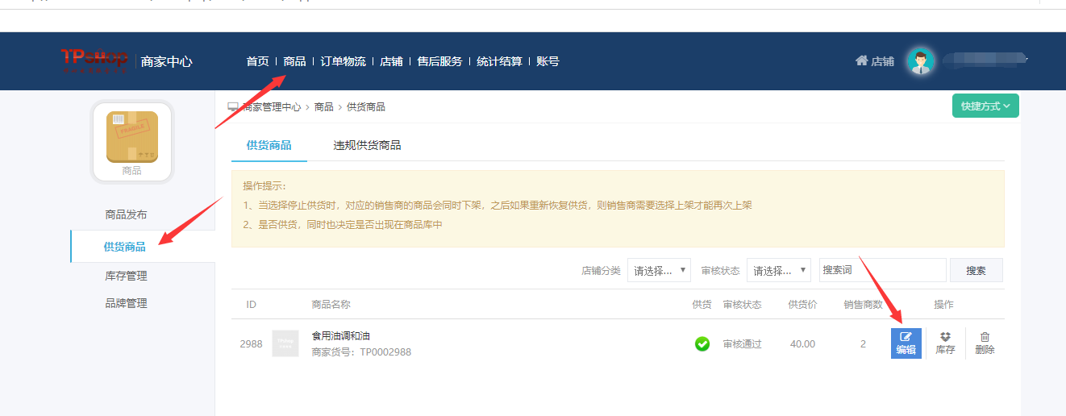Viewport: 1066px width, 416px height.
Task: Open the 店铺分类 category dropdown
Action: (659, 271)
